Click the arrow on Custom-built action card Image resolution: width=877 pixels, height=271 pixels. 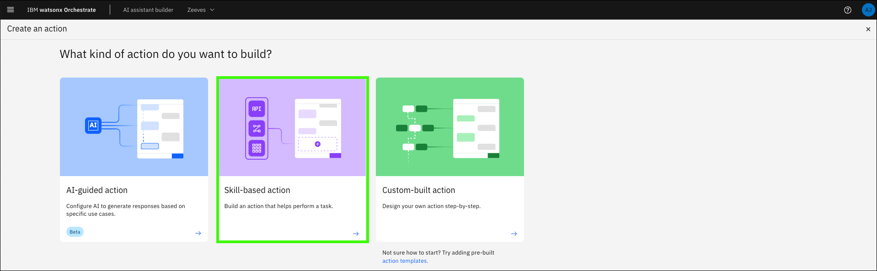[x=514, y=234]
